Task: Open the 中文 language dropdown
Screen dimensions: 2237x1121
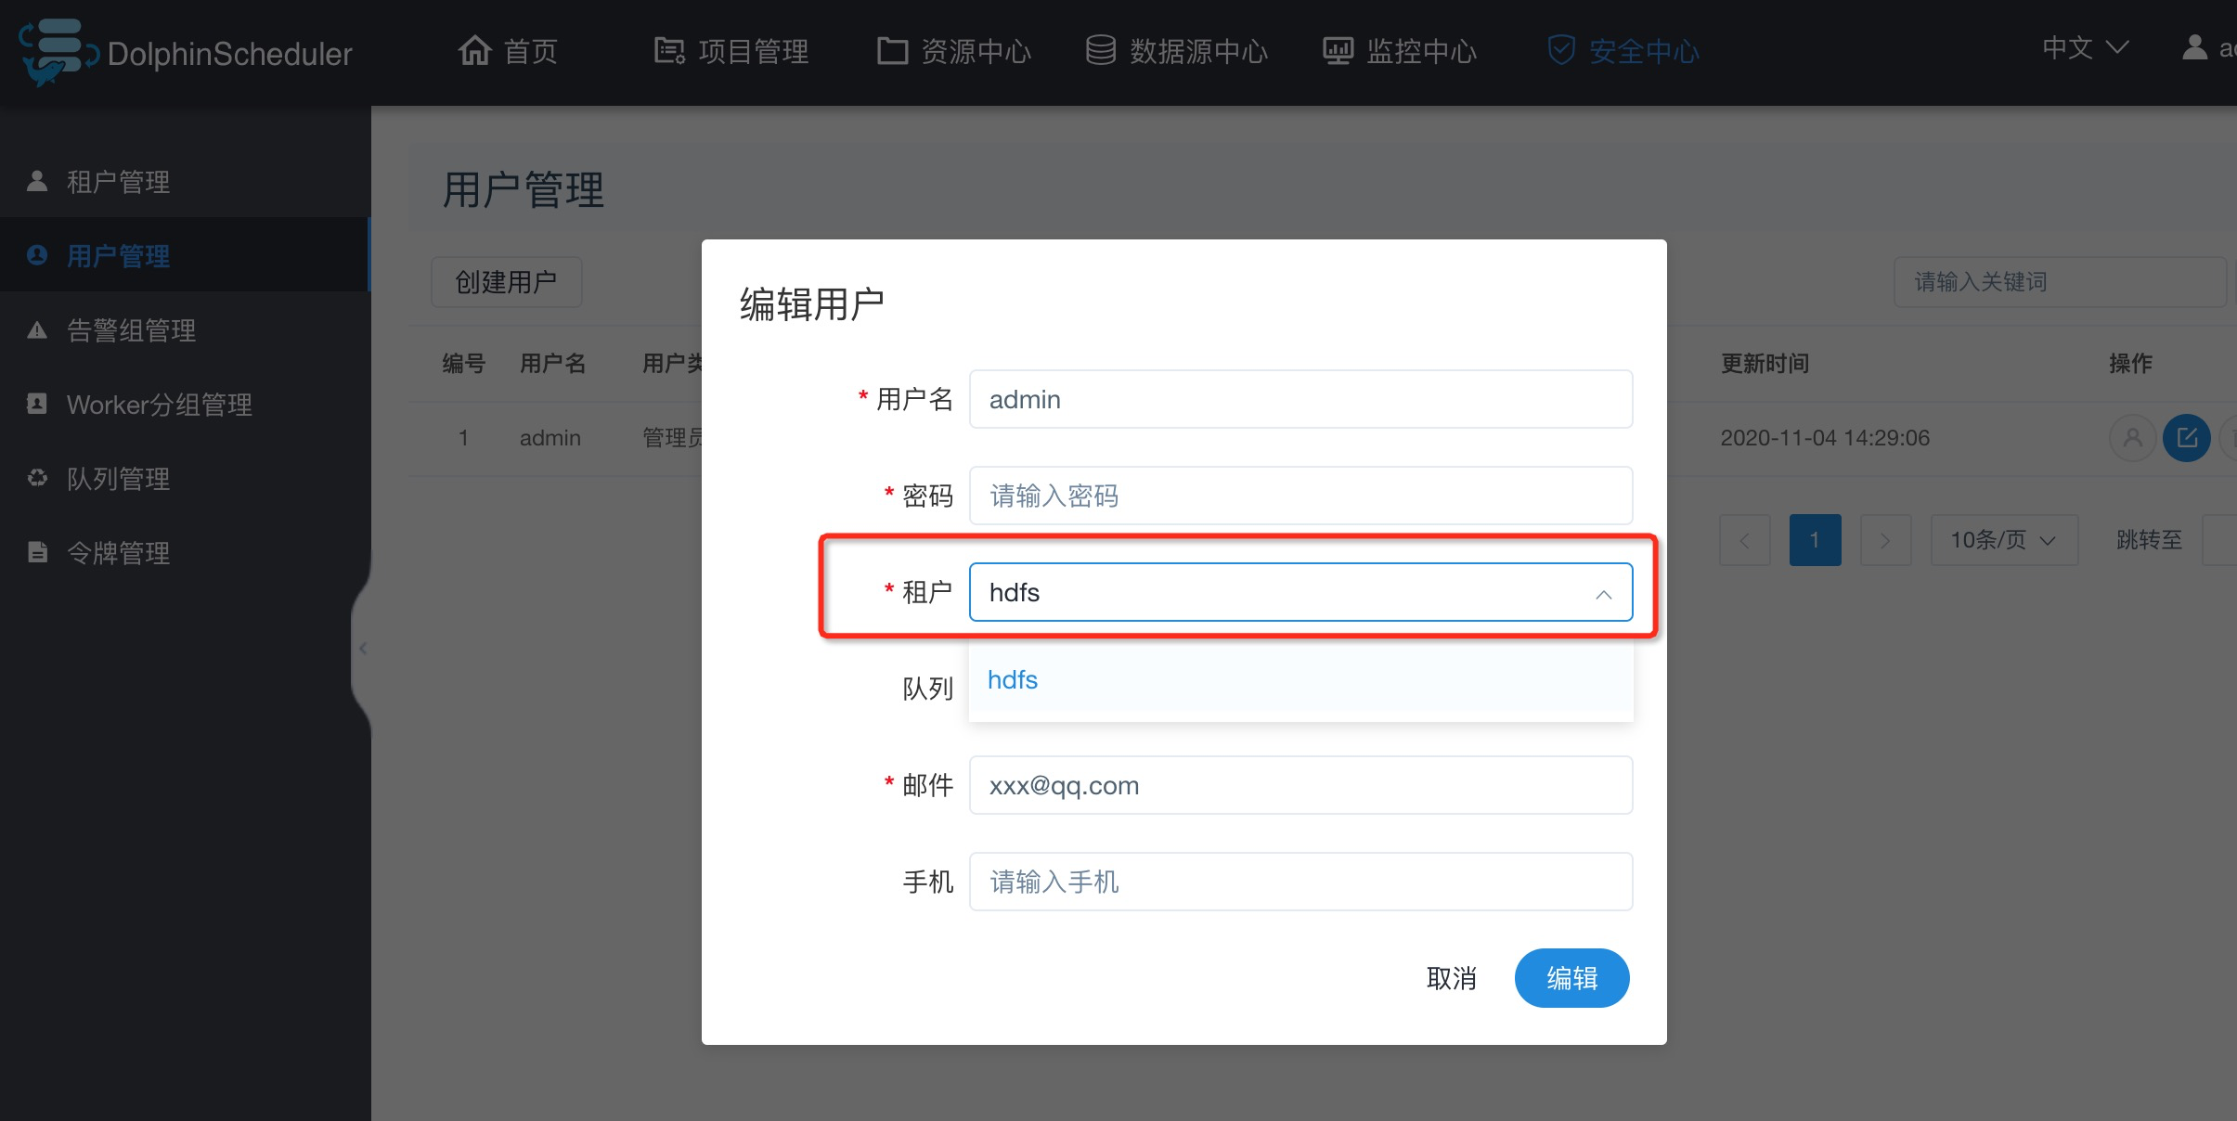Action: pos(2085,48)
